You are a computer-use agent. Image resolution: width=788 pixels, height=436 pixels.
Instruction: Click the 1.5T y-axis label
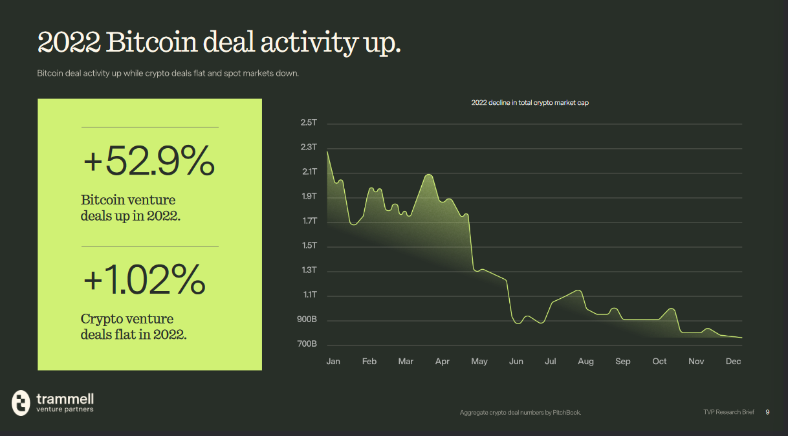309,246
